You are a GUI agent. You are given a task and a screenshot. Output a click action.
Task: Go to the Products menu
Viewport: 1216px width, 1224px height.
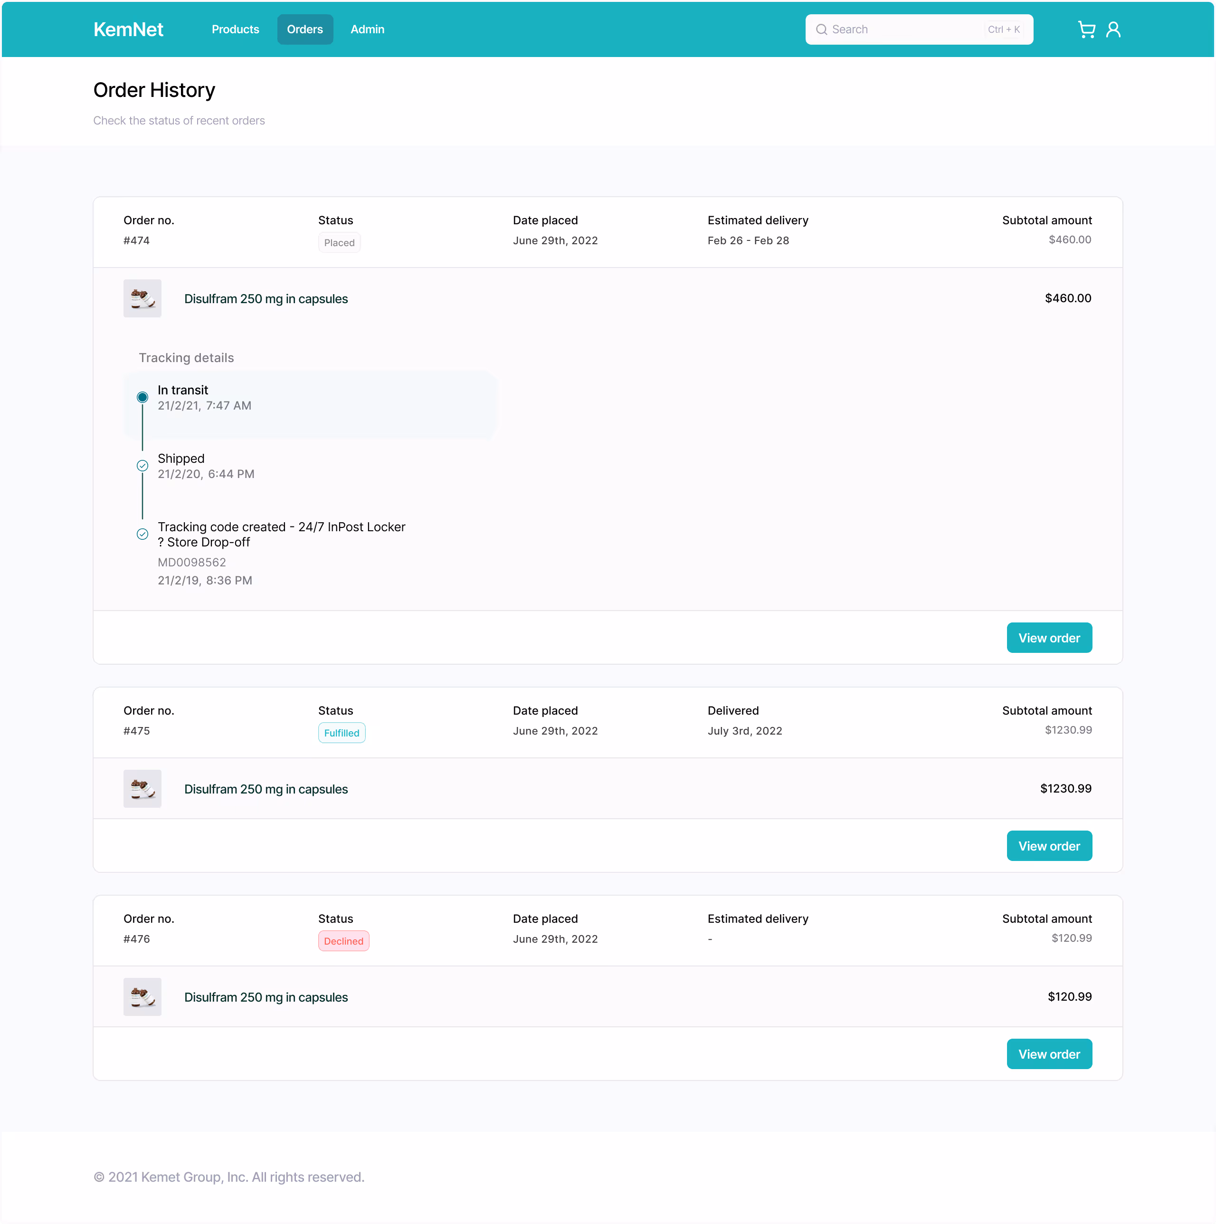tap(235, 30)
